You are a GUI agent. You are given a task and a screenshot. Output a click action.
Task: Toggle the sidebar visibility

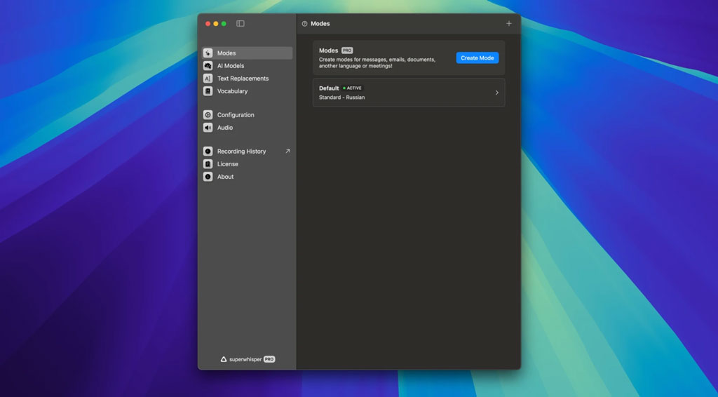[x=241, y=24]
